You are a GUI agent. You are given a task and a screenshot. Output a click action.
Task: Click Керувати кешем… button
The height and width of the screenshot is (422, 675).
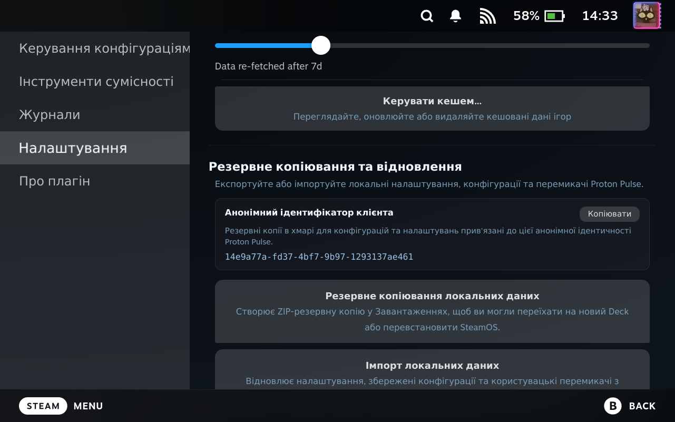tap(432, 109)
